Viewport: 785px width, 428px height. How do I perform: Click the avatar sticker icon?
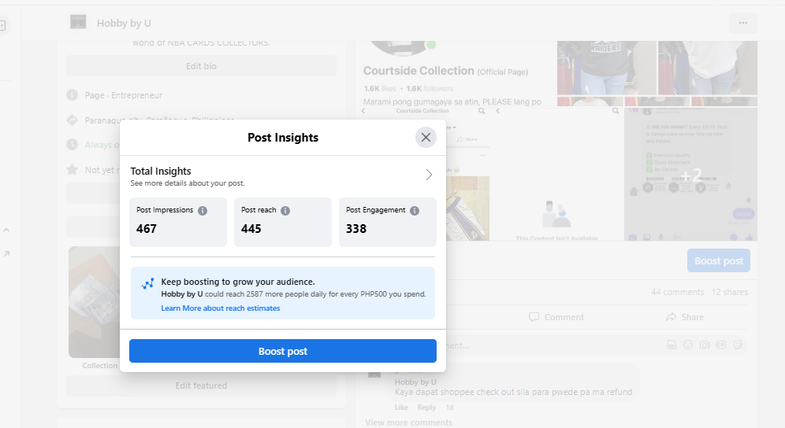(x=672, y=345)
